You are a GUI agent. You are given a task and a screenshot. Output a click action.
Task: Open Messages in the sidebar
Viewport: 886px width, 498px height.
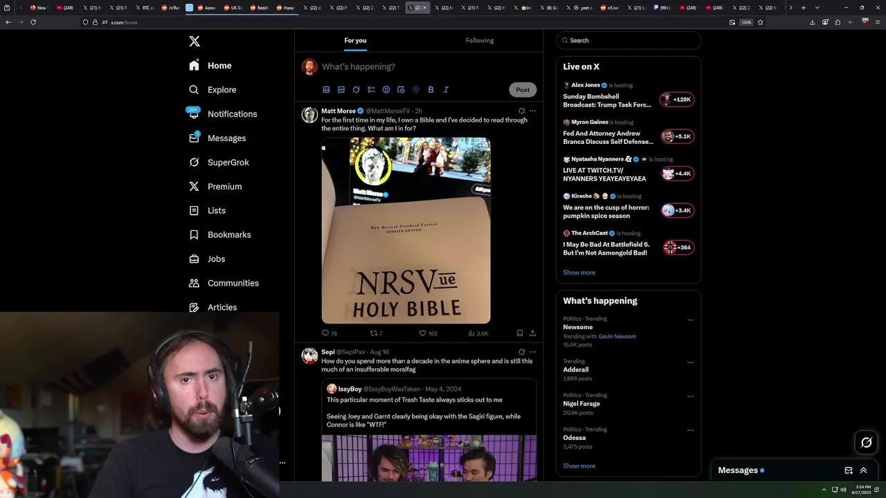coord(217,138)
